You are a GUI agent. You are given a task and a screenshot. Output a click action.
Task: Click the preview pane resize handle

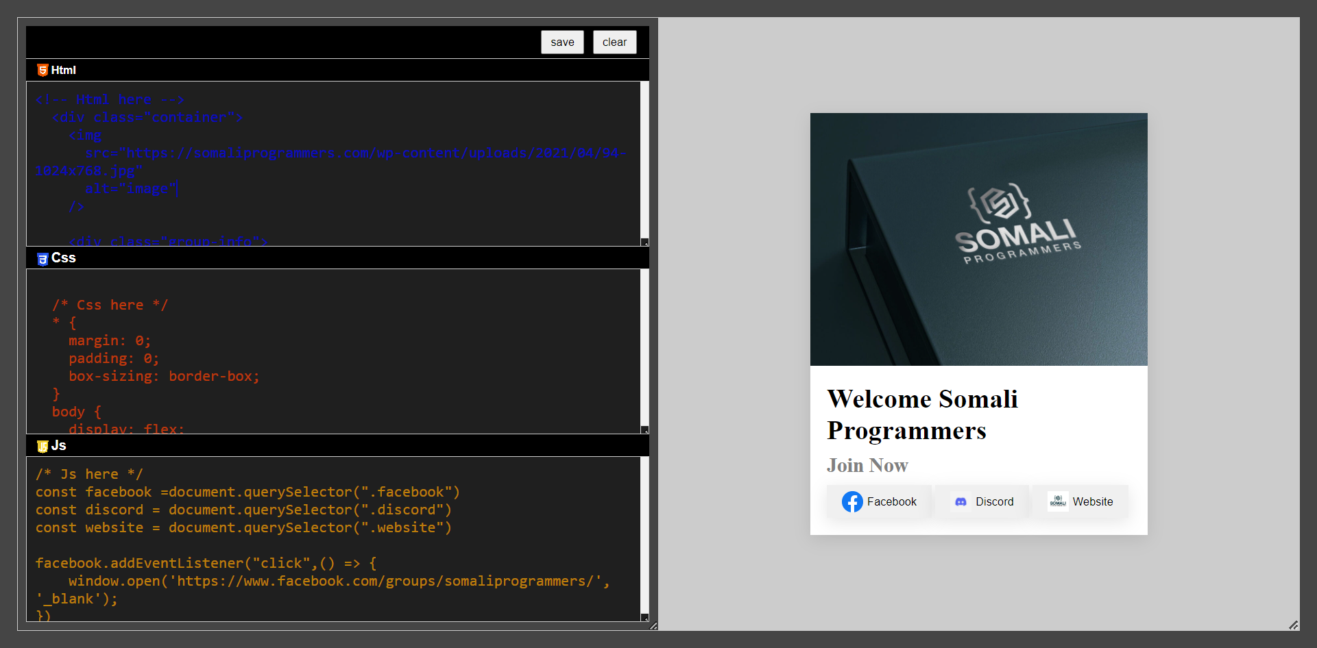(x=1293, y=625)
